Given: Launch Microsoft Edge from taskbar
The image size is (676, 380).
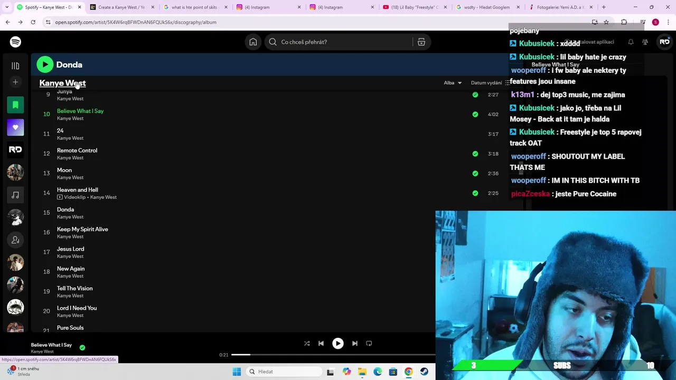Looking at the screenshot, I should pos(378,372).
